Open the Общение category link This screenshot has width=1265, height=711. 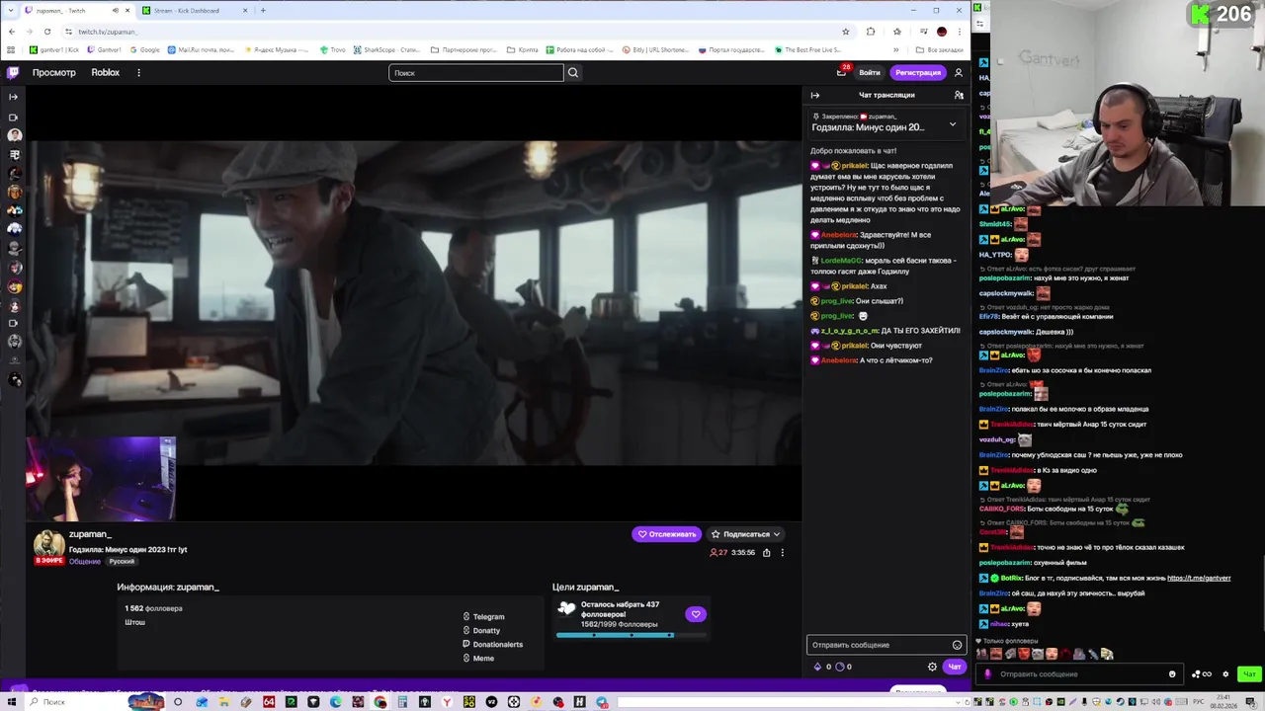pos(85,562)
